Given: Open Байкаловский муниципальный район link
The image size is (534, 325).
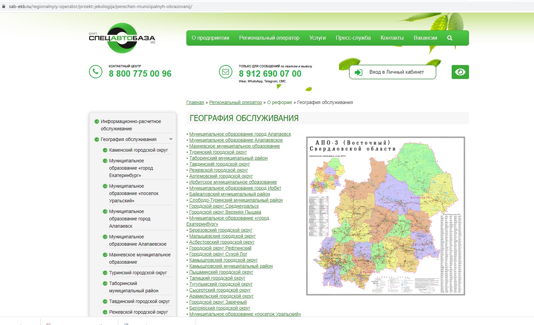Looking at the screenshot, I should (230, 194).
